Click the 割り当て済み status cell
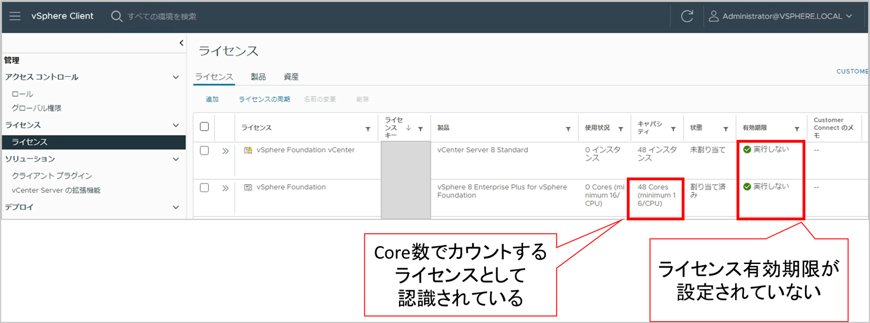Image resolution: width=870 pixels, height=323 pixels. (x=708, y=191)
